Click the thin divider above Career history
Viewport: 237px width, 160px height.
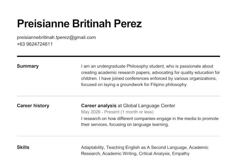coord(118,96)
